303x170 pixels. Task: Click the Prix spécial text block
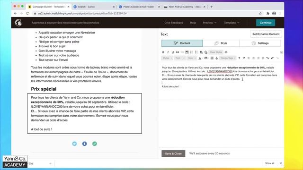point(84,113)
